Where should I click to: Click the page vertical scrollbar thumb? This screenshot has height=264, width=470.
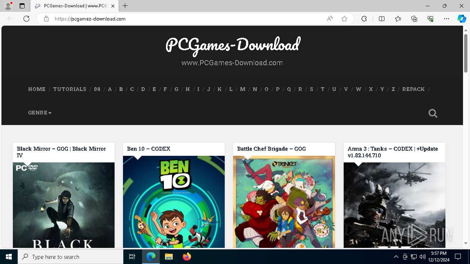click(466, 53)
